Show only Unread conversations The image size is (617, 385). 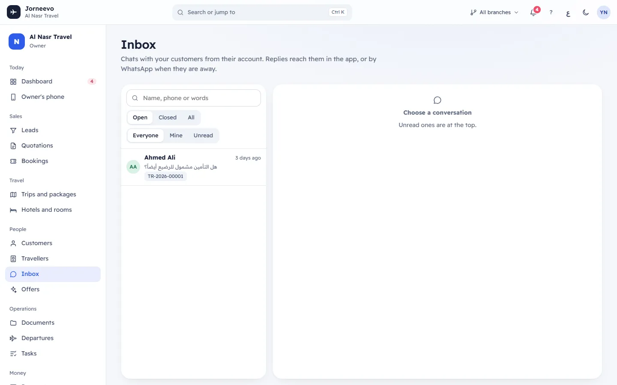pyautogui.click(x=203, y=136)
